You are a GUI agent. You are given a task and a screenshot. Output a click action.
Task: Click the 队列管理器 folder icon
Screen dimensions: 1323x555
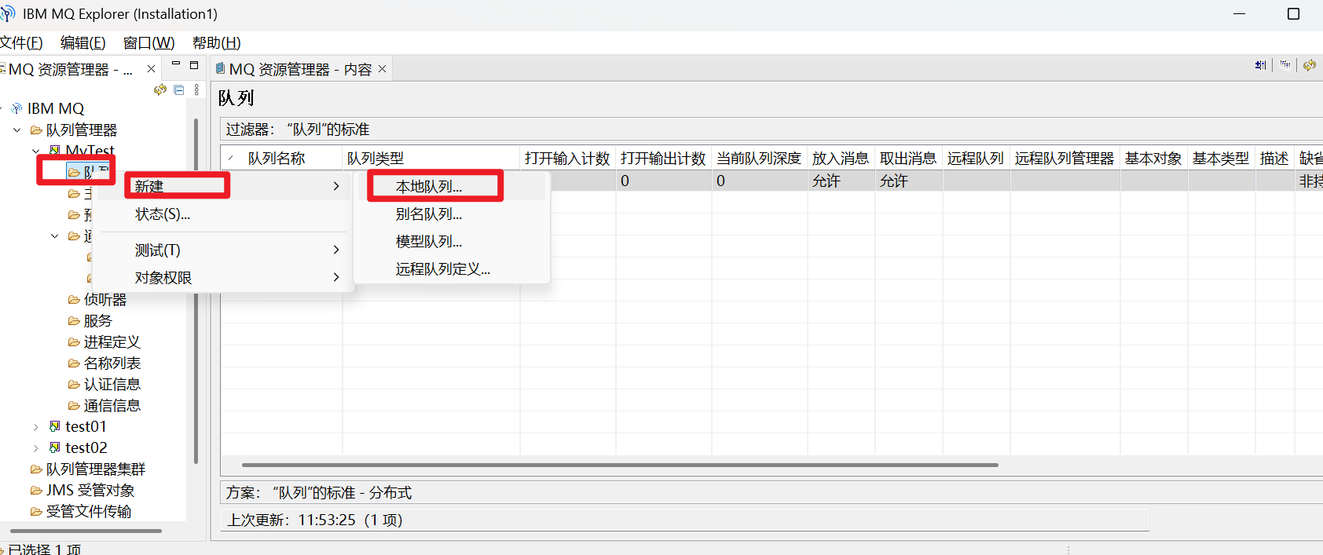click(x=36, y=130)
